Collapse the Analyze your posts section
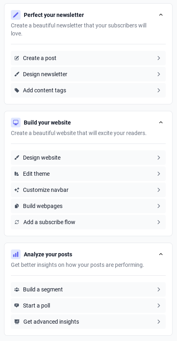This screenshot has height=341, width=177. (x=161, y=254)
